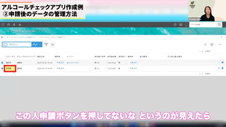Open the bookmarks star icon
The width and height of the screenshot is (226, 127).
(x=20, y=25)
